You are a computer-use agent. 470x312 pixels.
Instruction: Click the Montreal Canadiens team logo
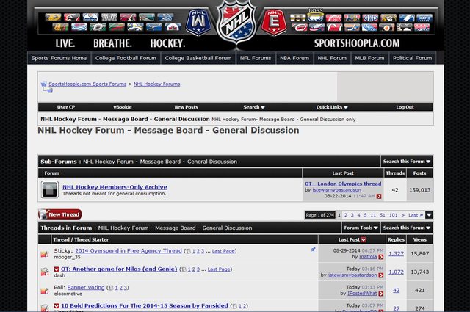(370, 18)
